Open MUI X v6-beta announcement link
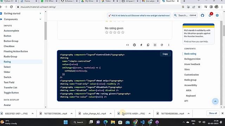 (139, 15)
